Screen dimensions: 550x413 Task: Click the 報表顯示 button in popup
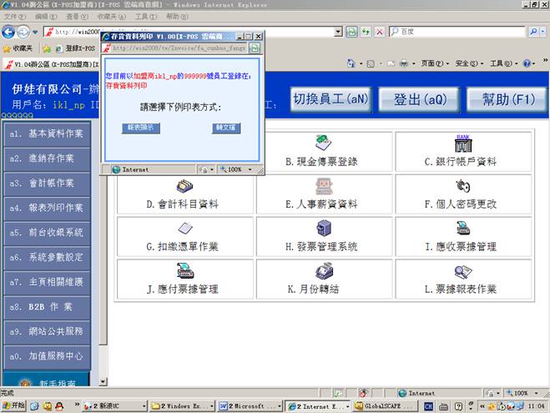[139, 128]
